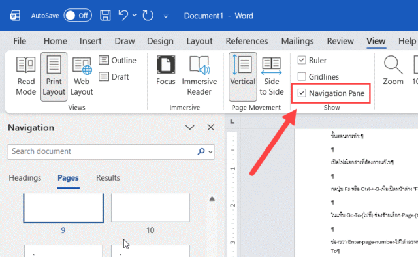Open the References ribbon tab
This screenshot has width=418, height=257.
point(247,41)
